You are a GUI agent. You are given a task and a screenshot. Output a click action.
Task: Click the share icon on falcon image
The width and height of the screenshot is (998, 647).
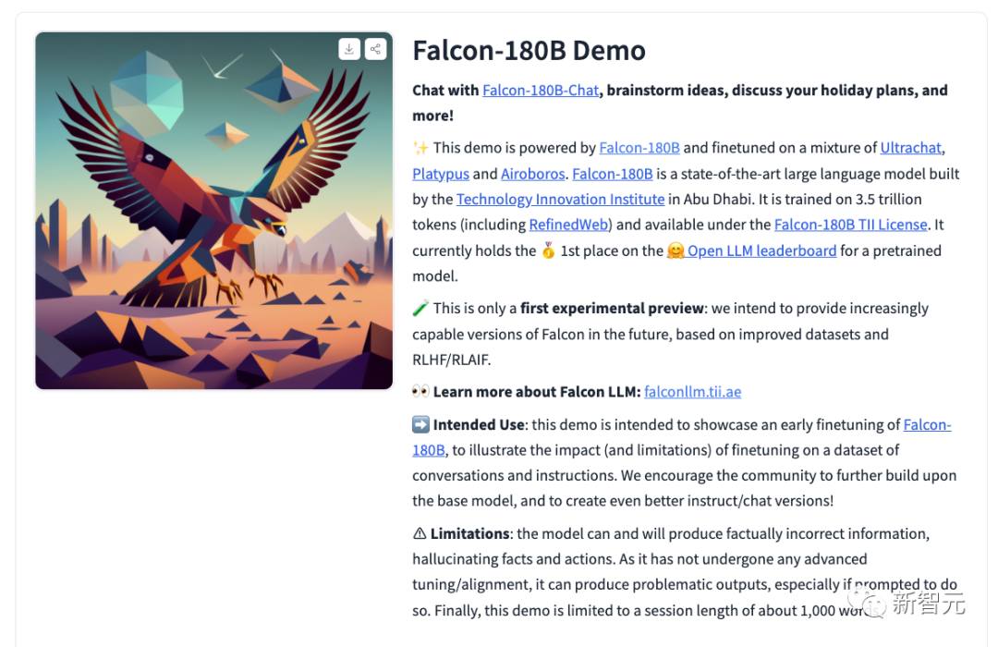375,49
